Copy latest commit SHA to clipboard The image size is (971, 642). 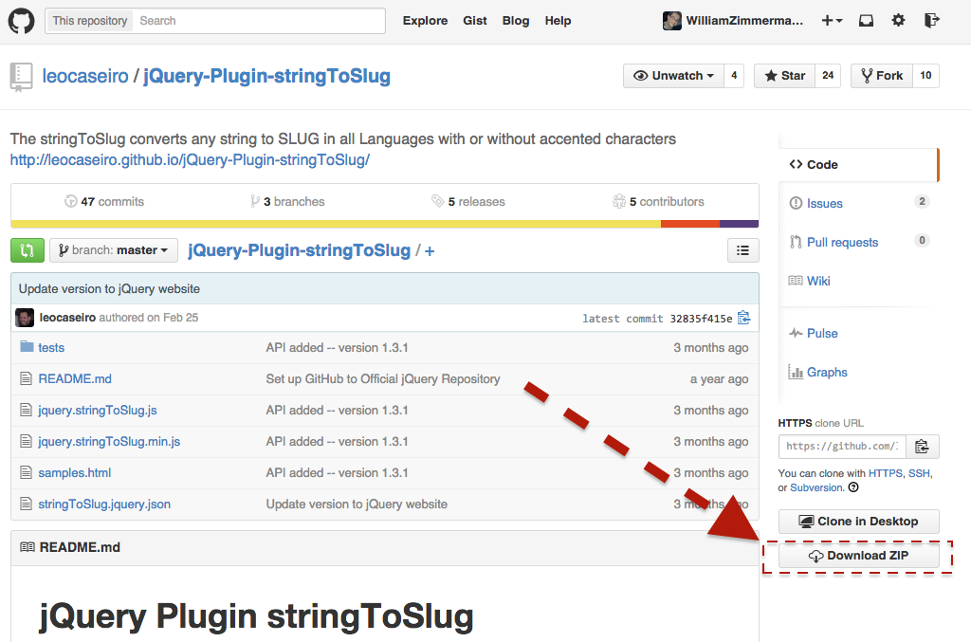[743, 318]
